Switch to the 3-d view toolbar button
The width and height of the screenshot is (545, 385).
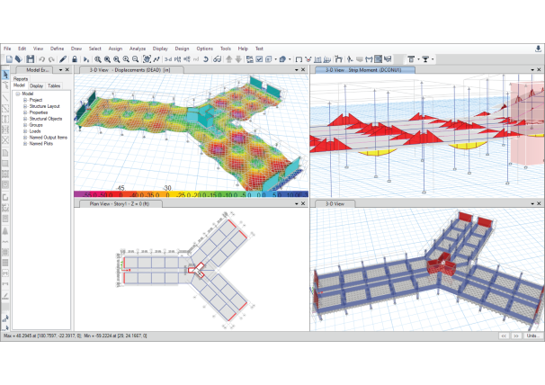tap(168, 59)
